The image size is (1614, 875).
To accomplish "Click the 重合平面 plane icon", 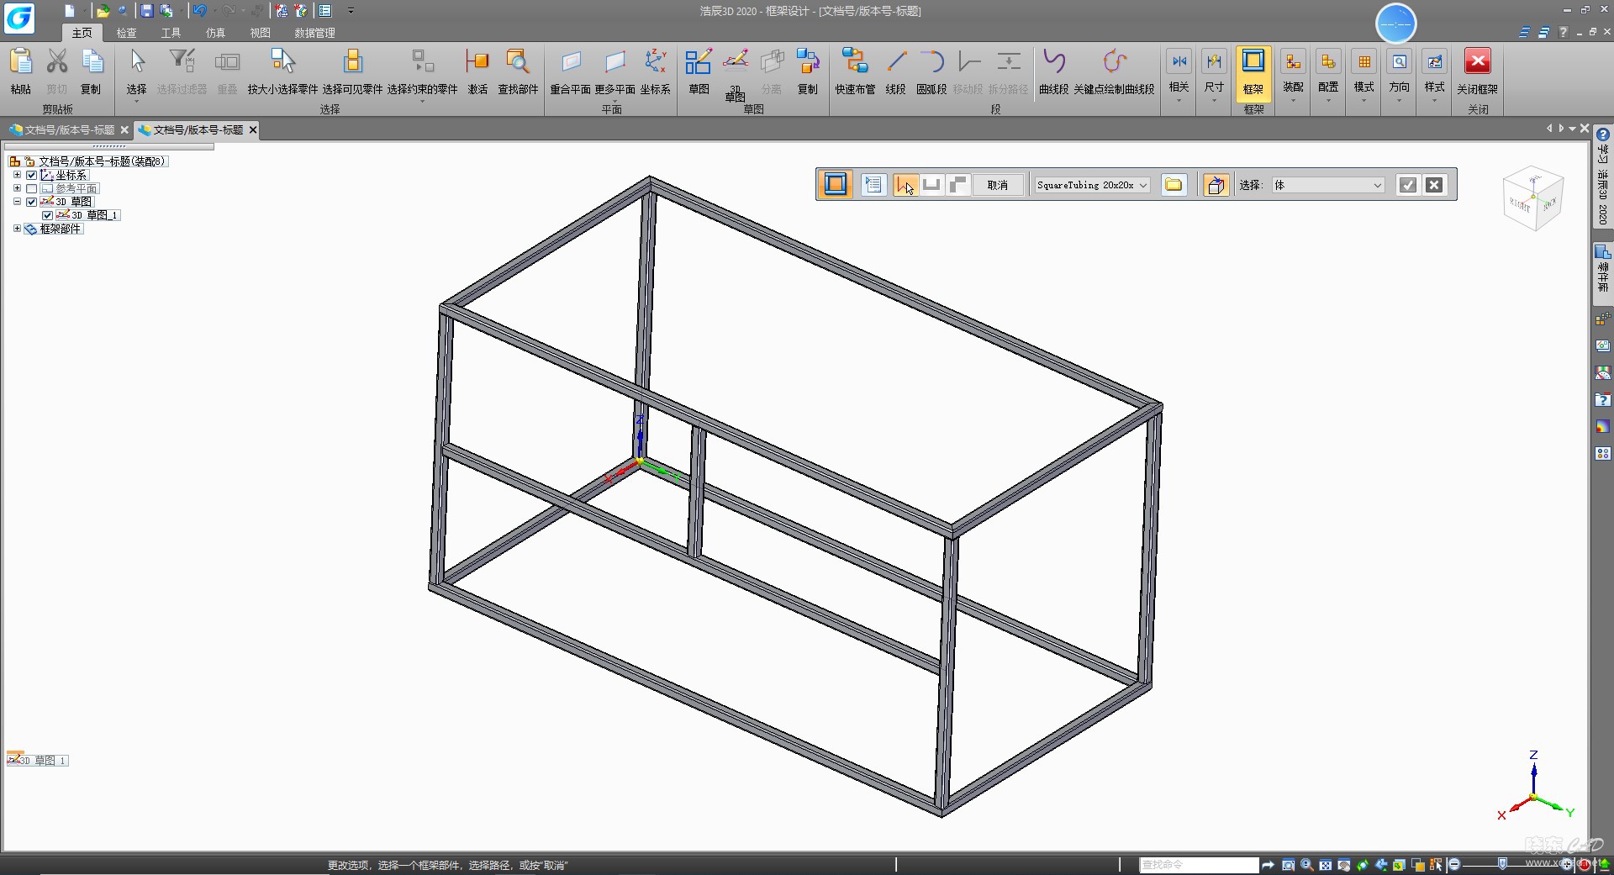I will click(x=571, y=62).
